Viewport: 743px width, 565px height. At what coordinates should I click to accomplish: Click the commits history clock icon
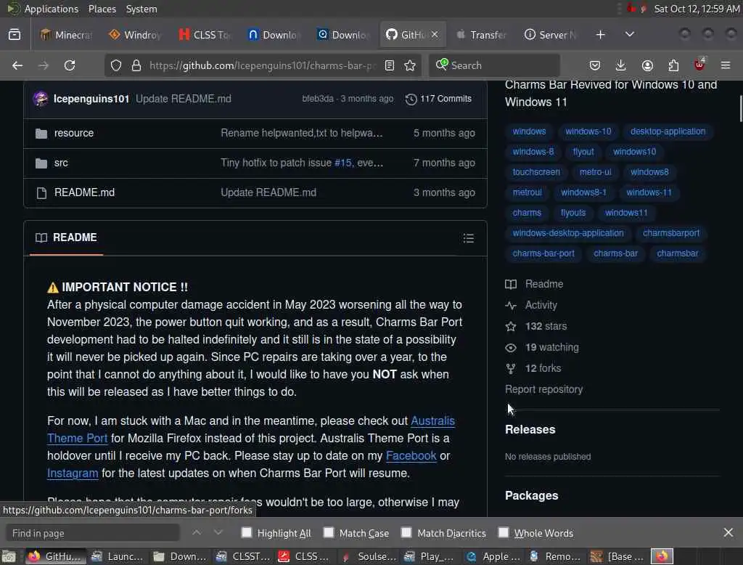(411, 99)
